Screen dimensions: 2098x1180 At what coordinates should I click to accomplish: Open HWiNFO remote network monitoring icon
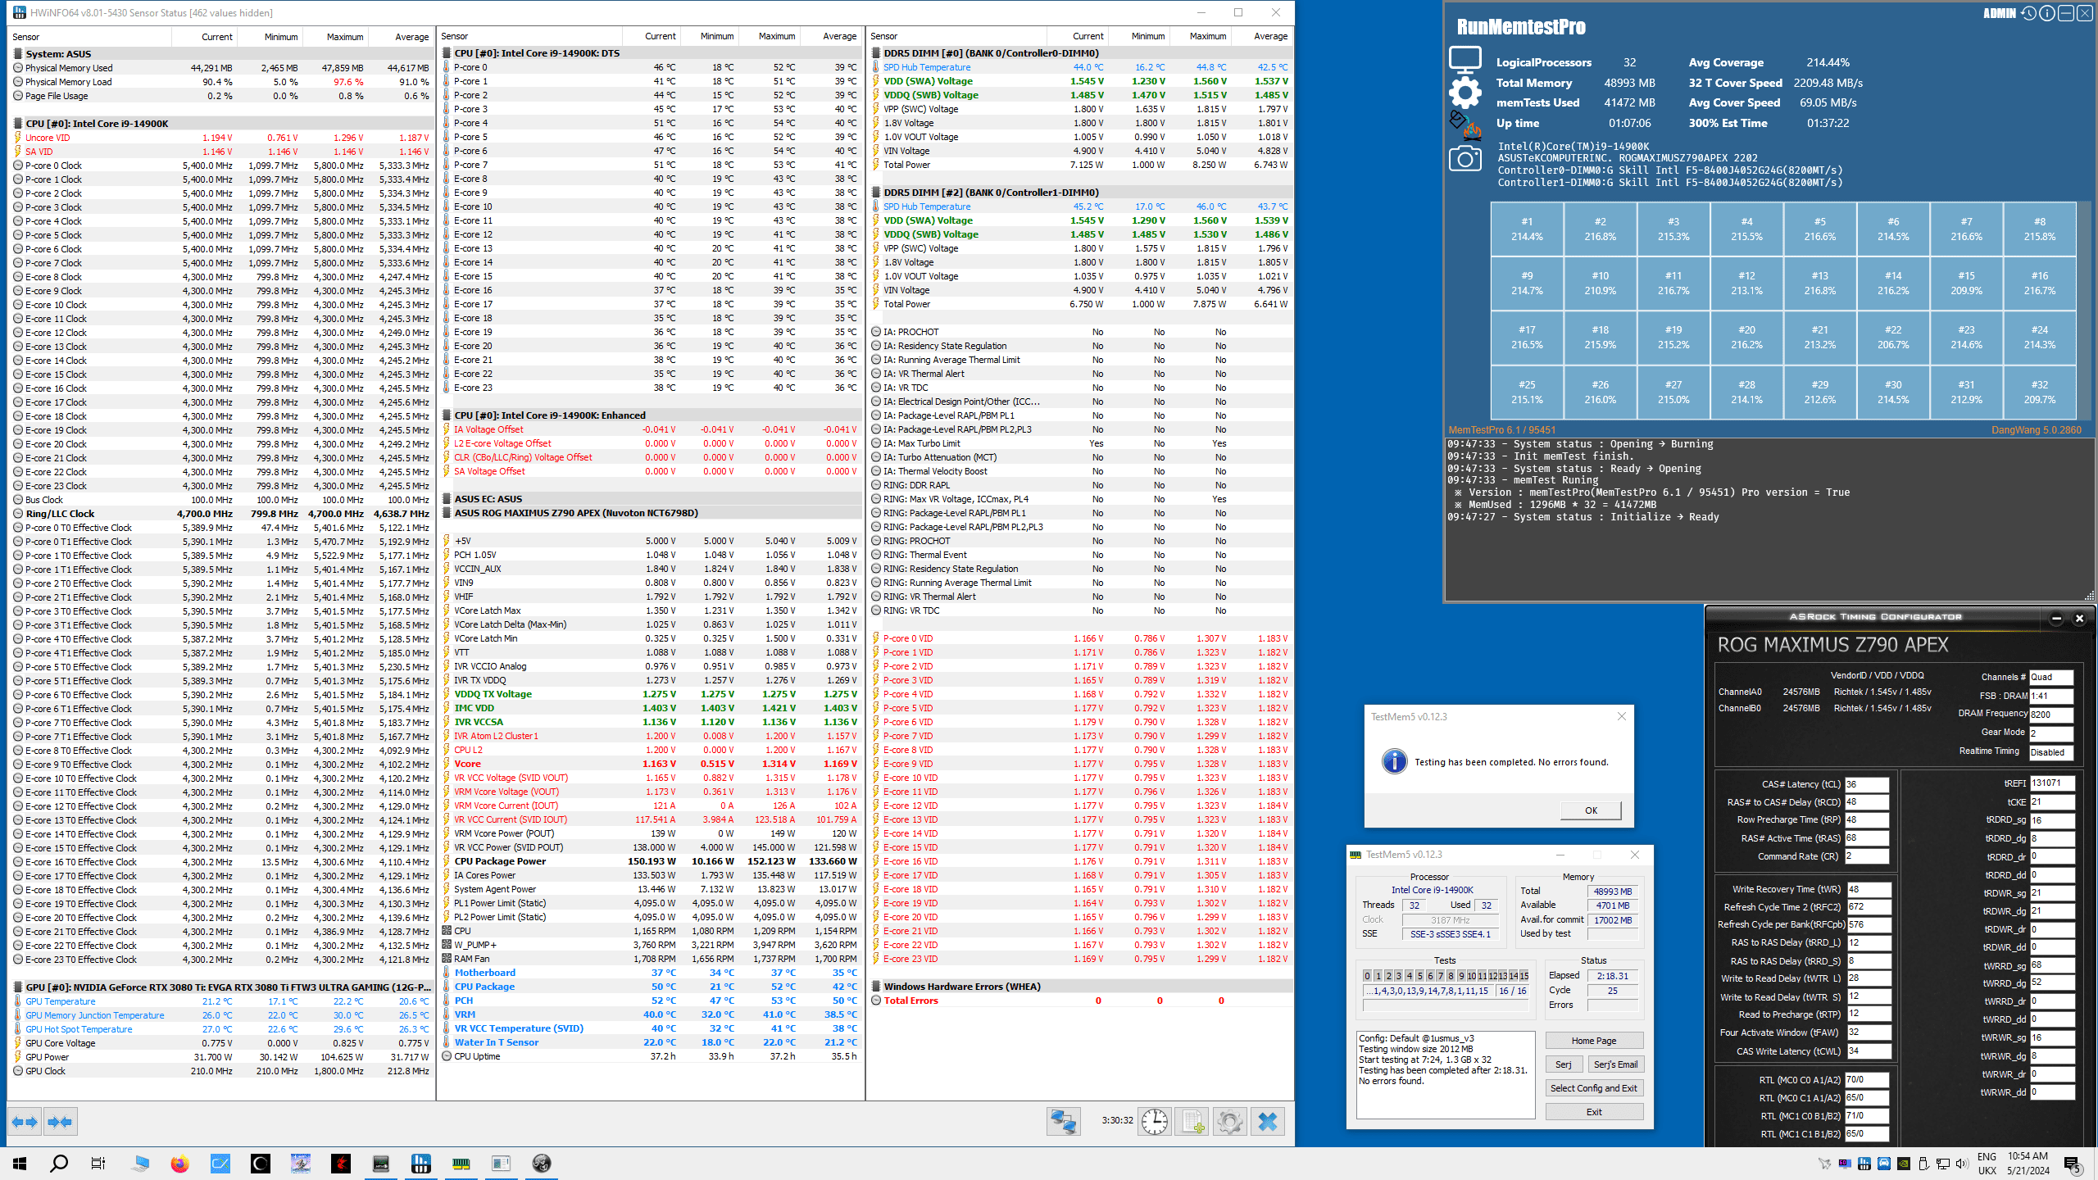tap(1064, 1121)
